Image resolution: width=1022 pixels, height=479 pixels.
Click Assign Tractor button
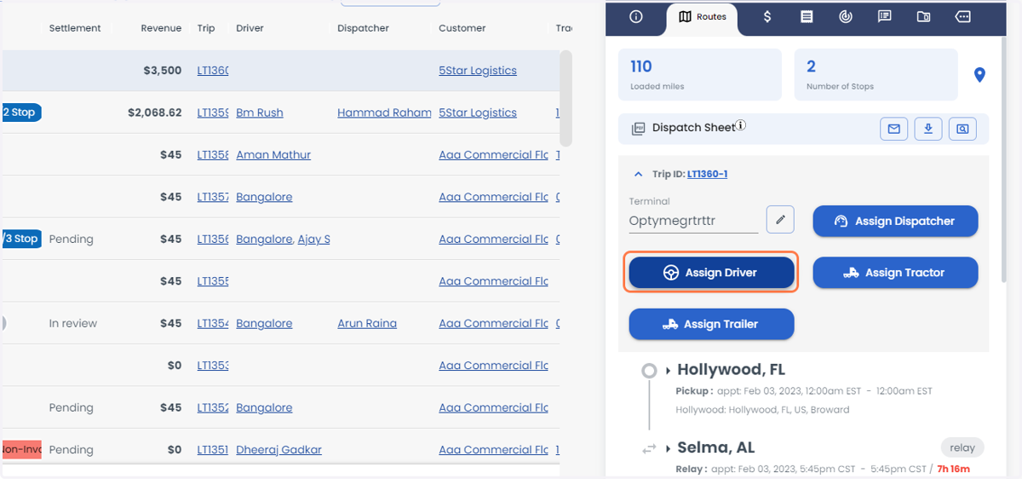click(x=895, y=273)
